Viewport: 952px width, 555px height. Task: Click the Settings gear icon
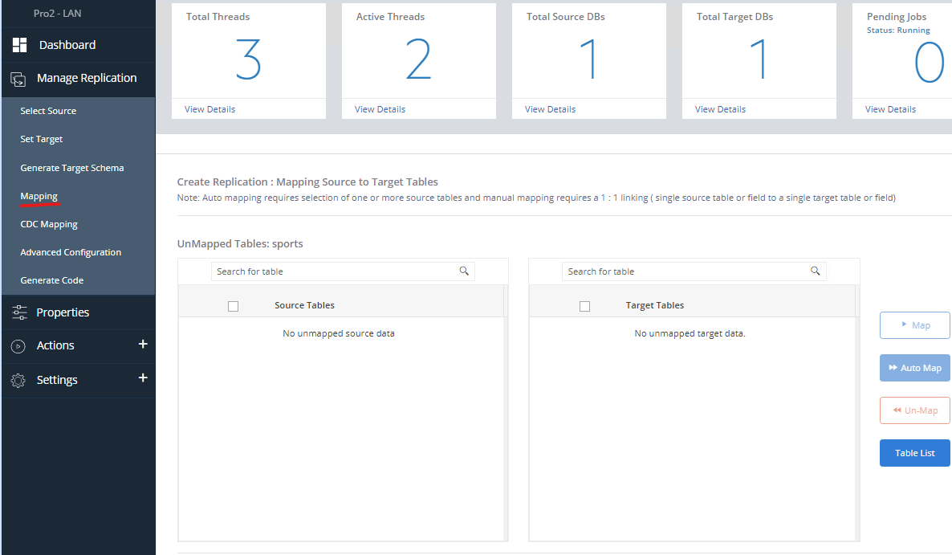coord(18,380)
